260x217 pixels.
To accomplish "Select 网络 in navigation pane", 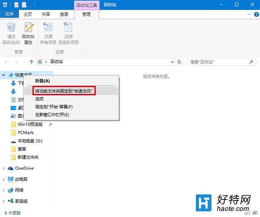I will click(16, 190).
